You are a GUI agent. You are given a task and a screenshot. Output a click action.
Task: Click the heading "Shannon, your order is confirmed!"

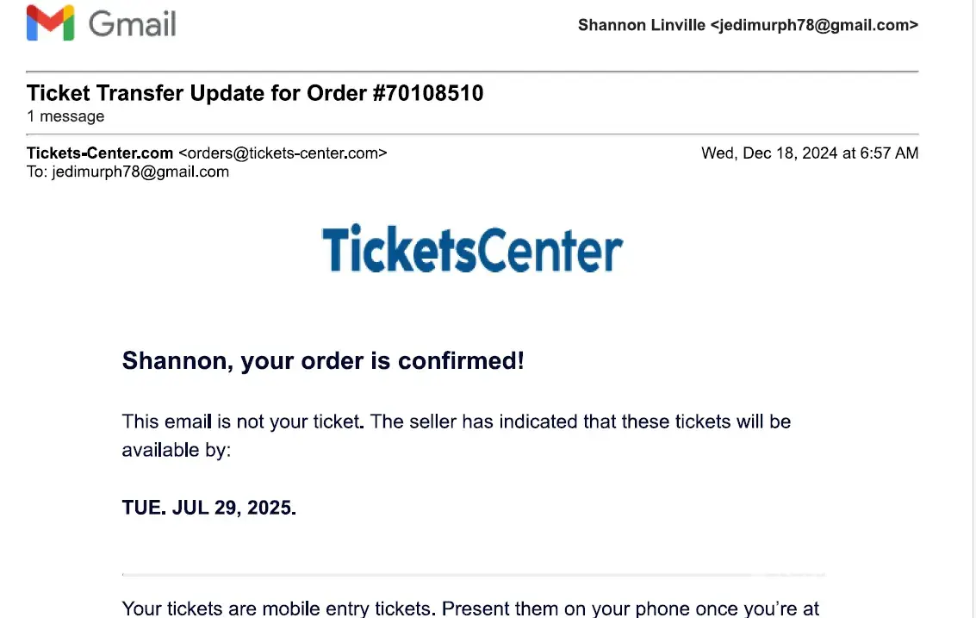(323, 360)
